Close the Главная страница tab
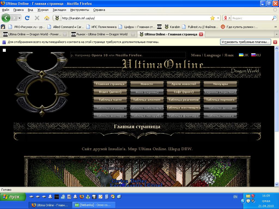Image resolution: width=279 pixels, height=209 pixels. 201,34
